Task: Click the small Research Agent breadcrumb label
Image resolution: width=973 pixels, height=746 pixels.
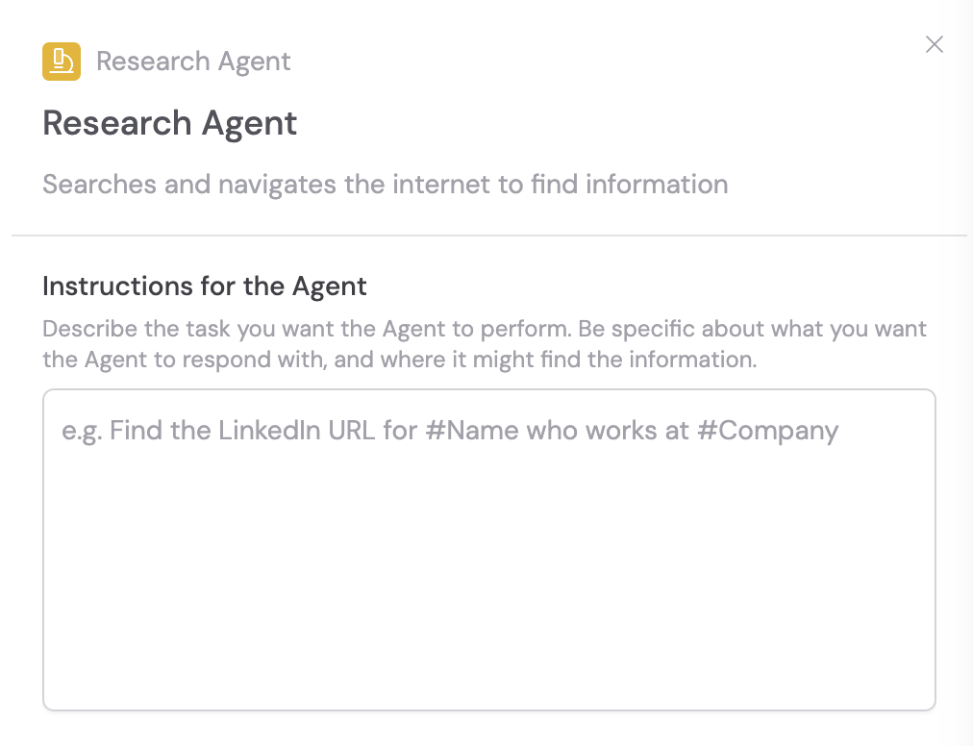Action: 193,61
